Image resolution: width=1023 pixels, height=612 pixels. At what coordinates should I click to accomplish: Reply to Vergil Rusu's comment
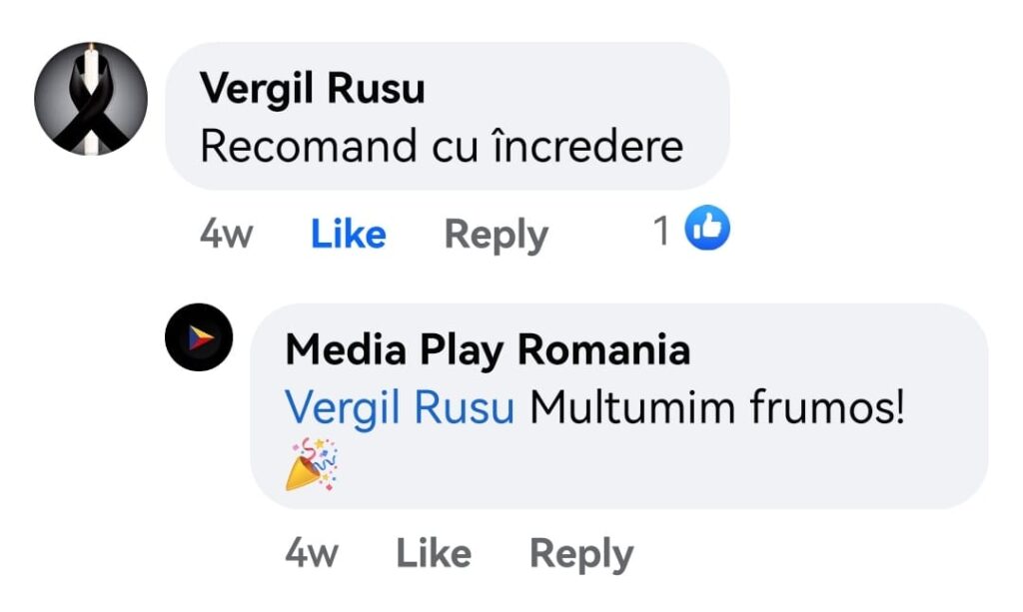pyautogui.click(x=497, y=234)
